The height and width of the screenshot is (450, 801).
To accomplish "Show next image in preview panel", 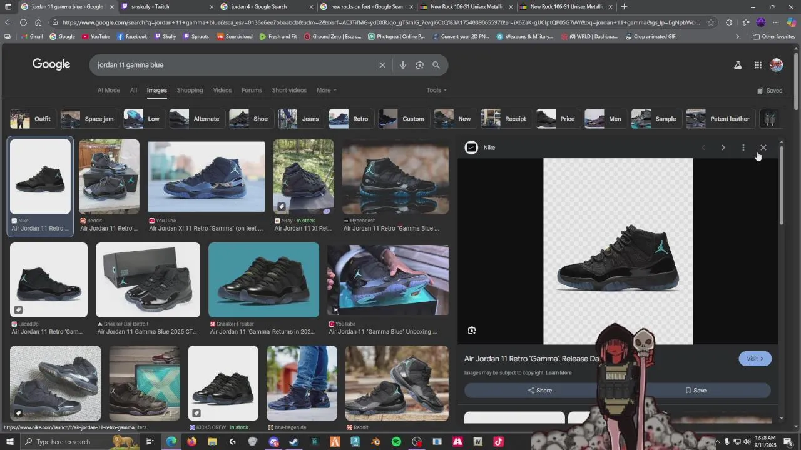I will point(723,147).
